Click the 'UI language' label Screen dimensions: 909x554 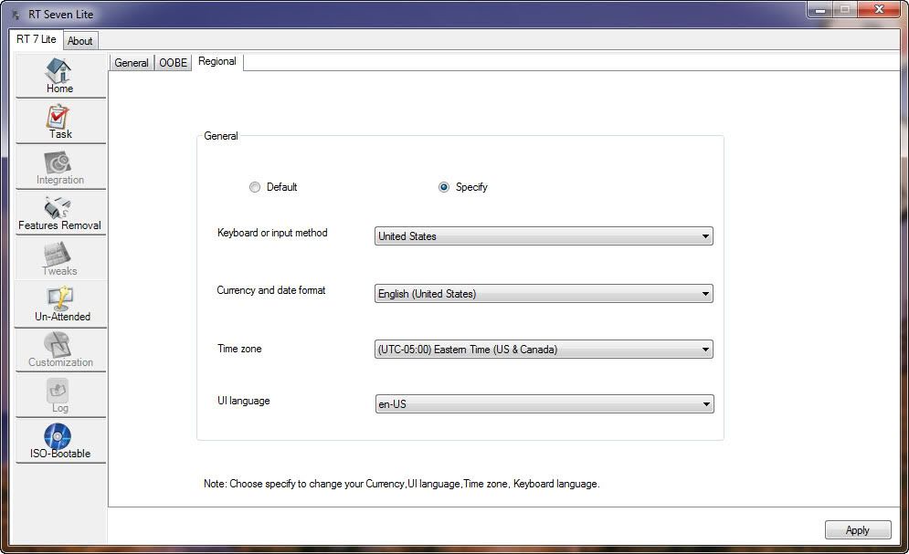(x=244, y=401)
